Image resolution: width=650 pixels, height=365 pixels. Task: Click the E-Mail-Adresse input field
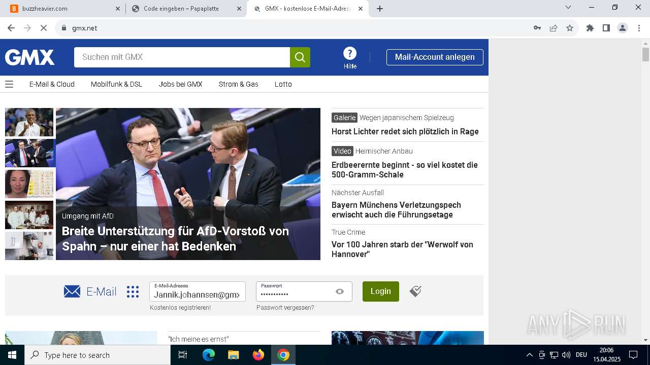(x=198, y=291)
